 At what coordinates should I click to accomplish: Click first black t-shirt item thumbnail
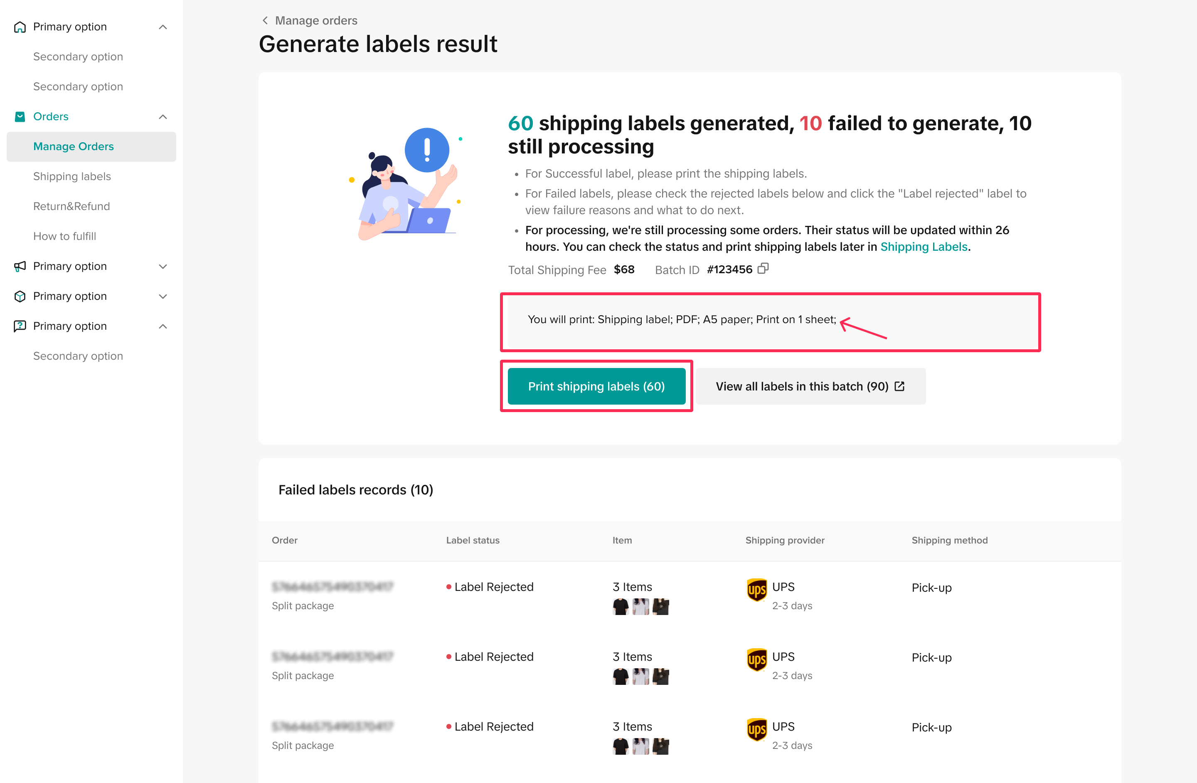coord(621,606)
